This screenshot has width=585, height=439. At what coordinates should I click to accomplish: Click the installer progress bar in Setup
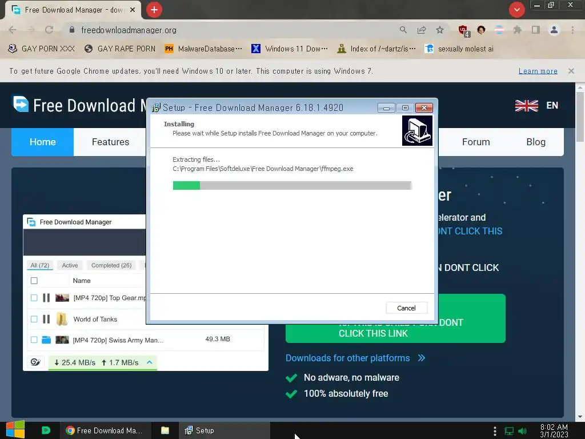click(x=292, y=186)
